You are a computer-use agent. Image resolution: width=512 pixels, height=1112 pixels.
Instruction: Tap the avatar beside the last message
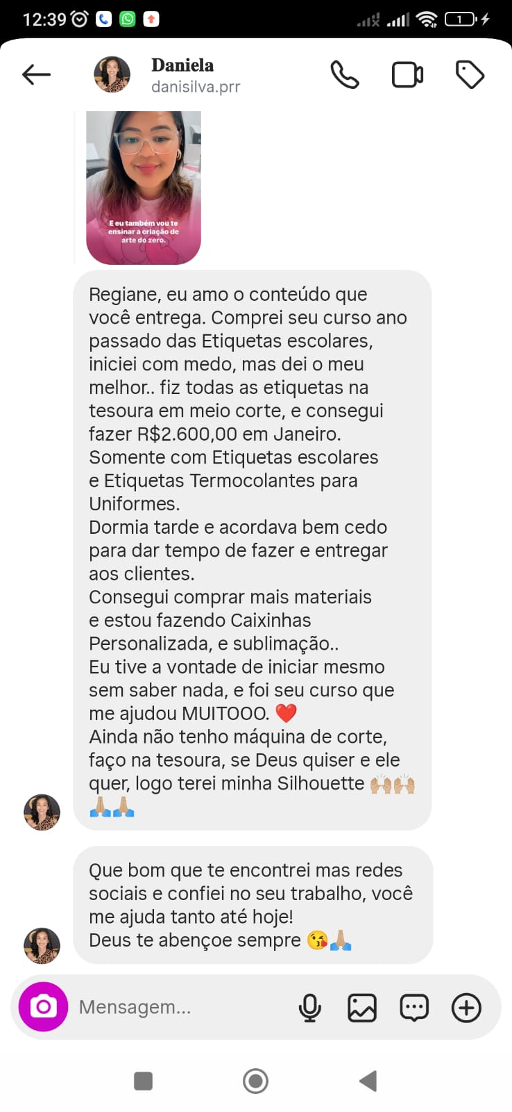point(42,945)
